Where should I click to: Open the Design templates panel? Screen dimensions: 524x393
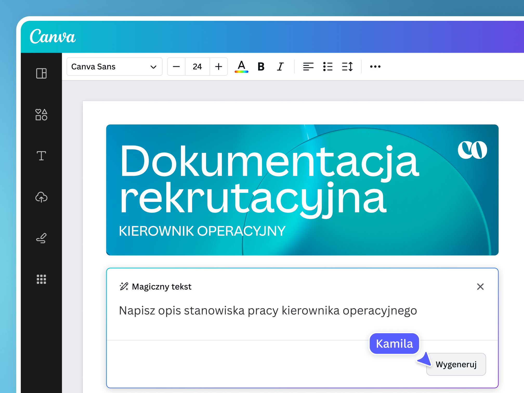point(41,74)
